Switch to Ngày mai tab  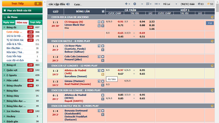click(9, 22)
